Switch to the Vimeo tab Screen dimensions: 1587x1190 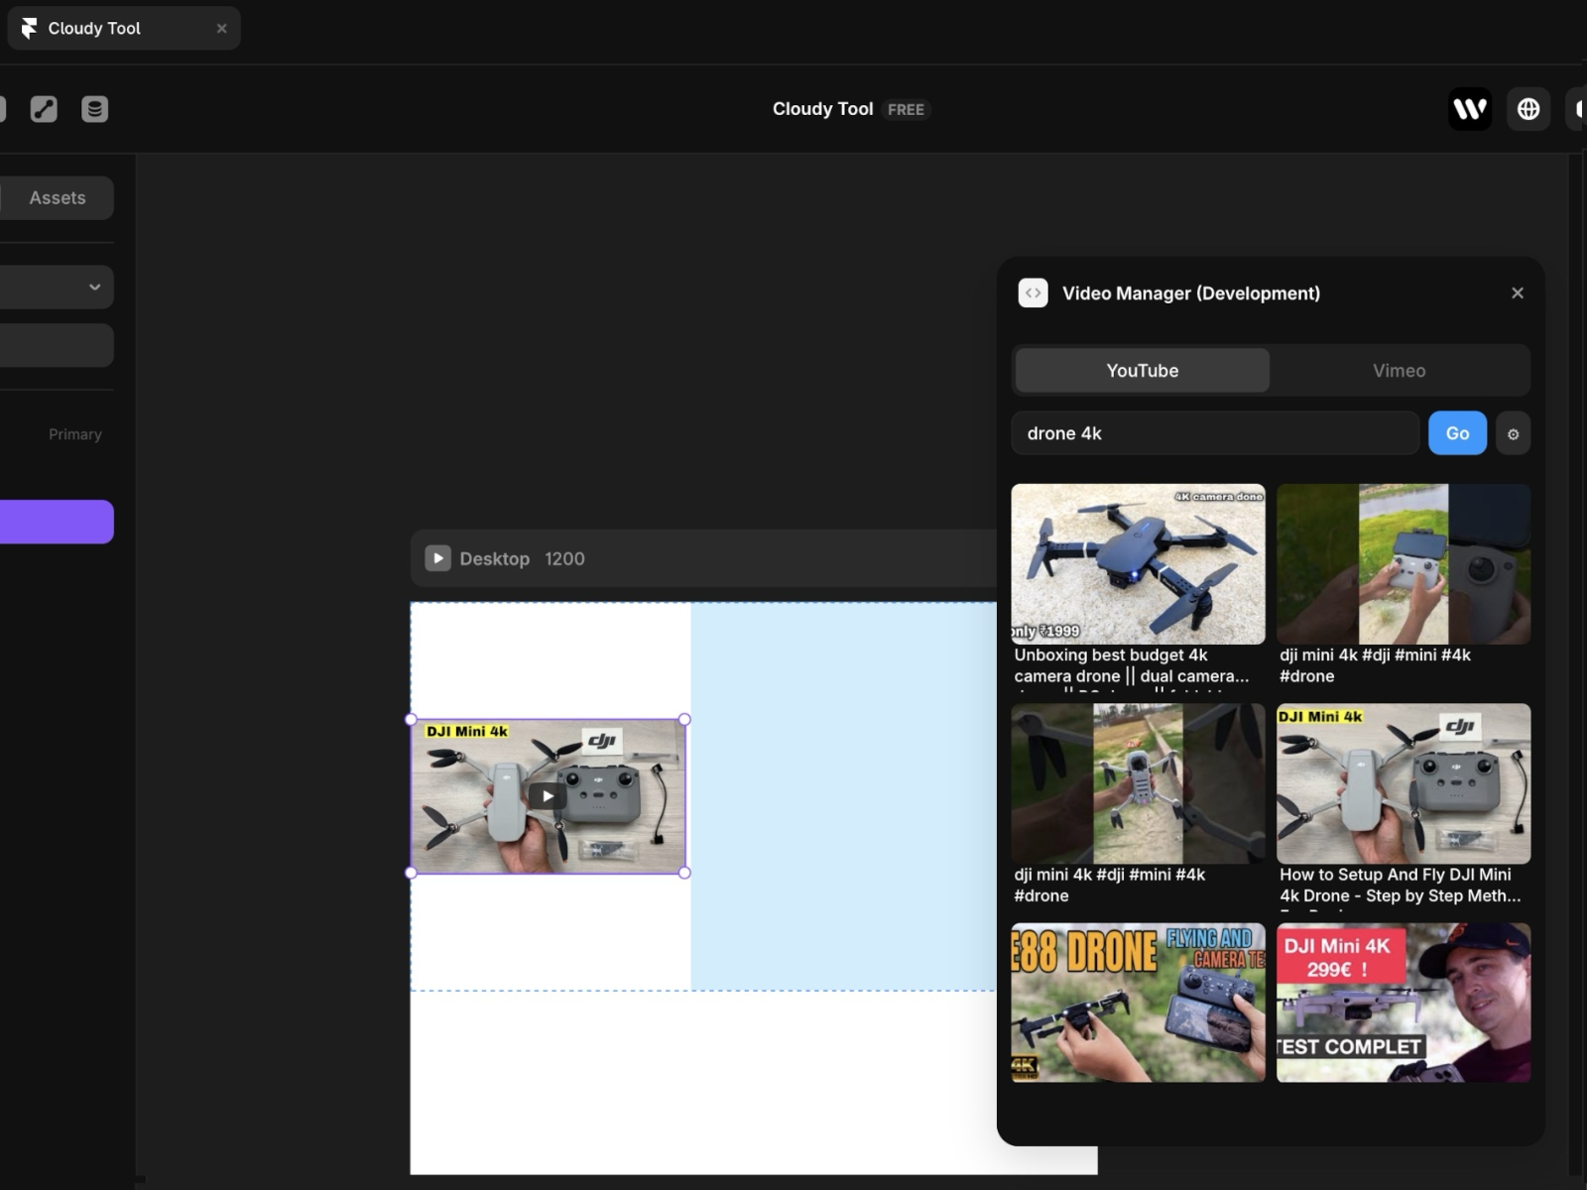tap(1399, 370)
